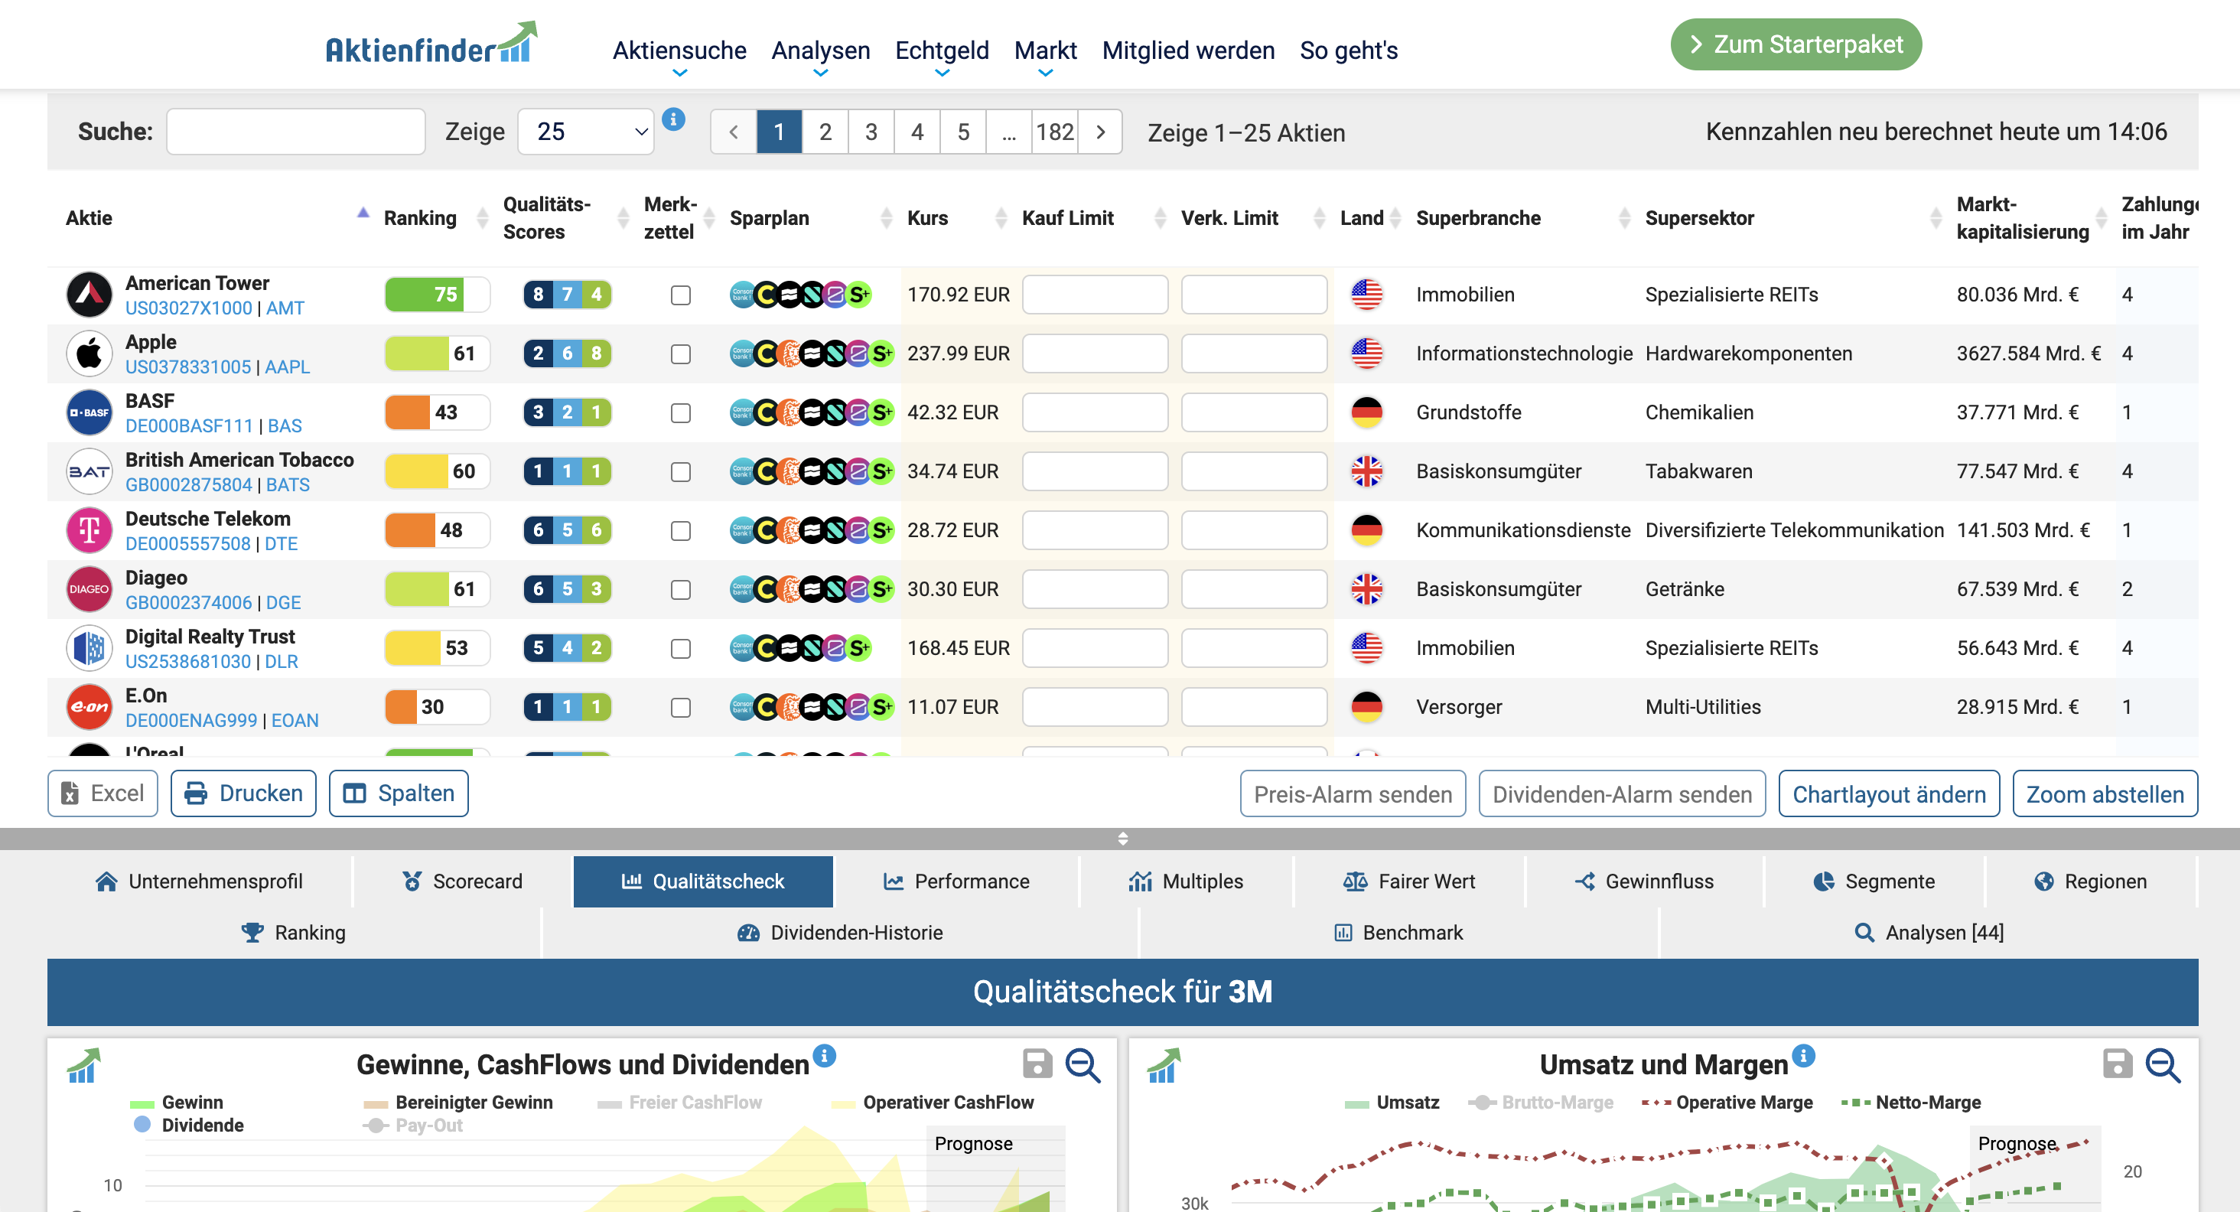Viewport: 2240px width, 1212px height.
Task: Click the Consorsbank sparplan icon in American Tower row
Action: pyautogui.click(x=742, y=295)
